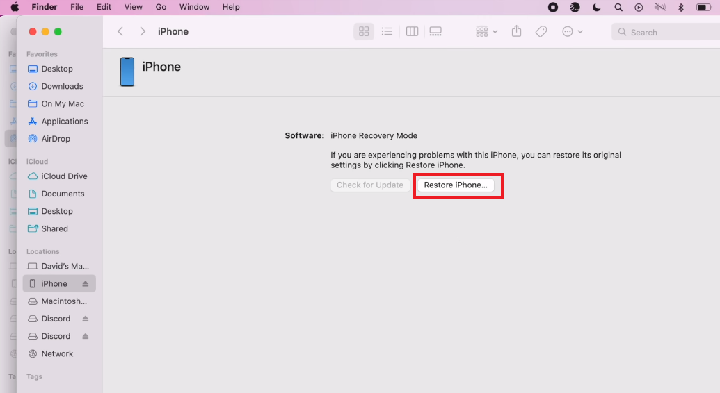Open the Finder menu
The width and height of the screenshot is (720, 393).
click(44, 7)
